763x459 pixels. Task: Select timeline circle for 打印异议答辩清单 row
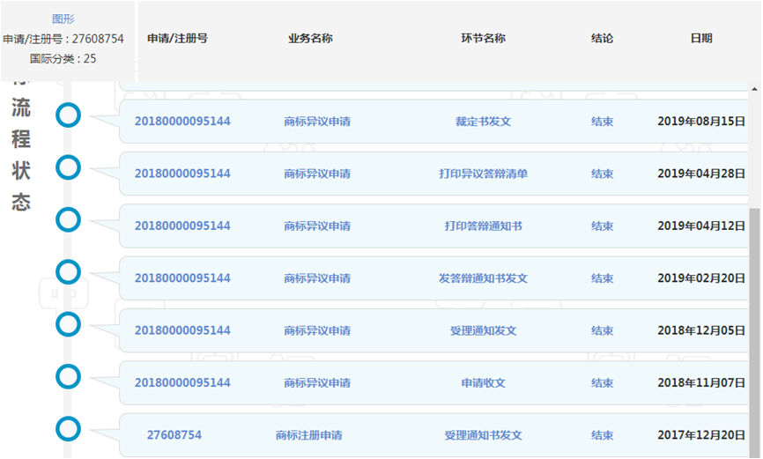(x=69, y=167)
